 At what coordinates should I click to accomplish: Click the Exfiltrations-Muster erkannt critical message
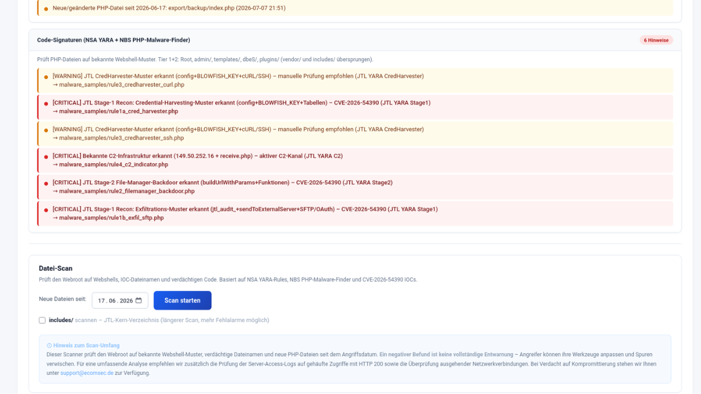(x=245, y=209)
